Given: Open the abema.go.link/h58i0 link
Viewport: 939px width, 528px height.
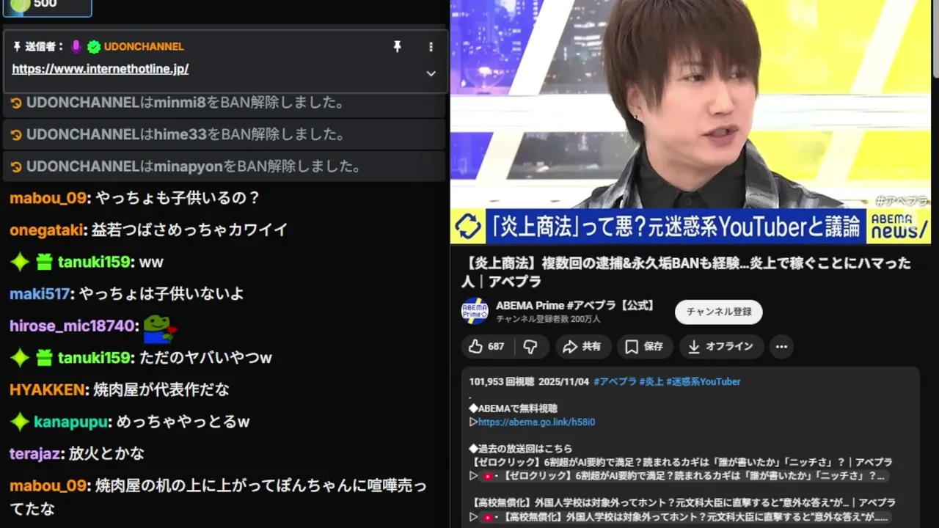Looking at the screenshot, I should coord(536,422).
